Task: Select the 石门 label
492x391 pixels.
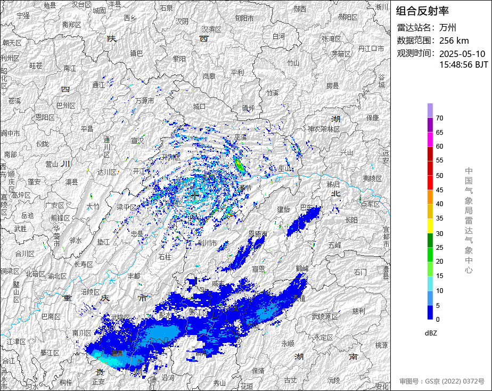Action: (x=360, y=272)
